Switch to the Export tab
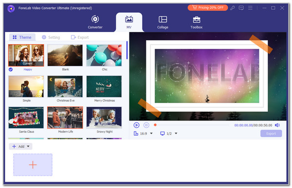Screen dimensions: 292x188 80,37
